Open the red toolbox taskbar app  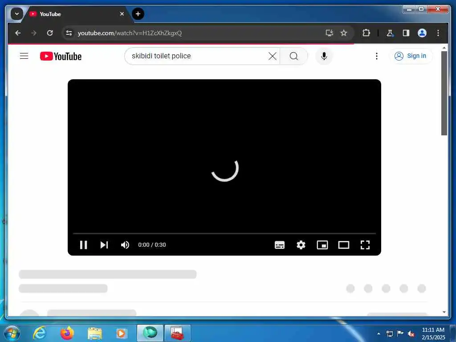click(177, 333)
